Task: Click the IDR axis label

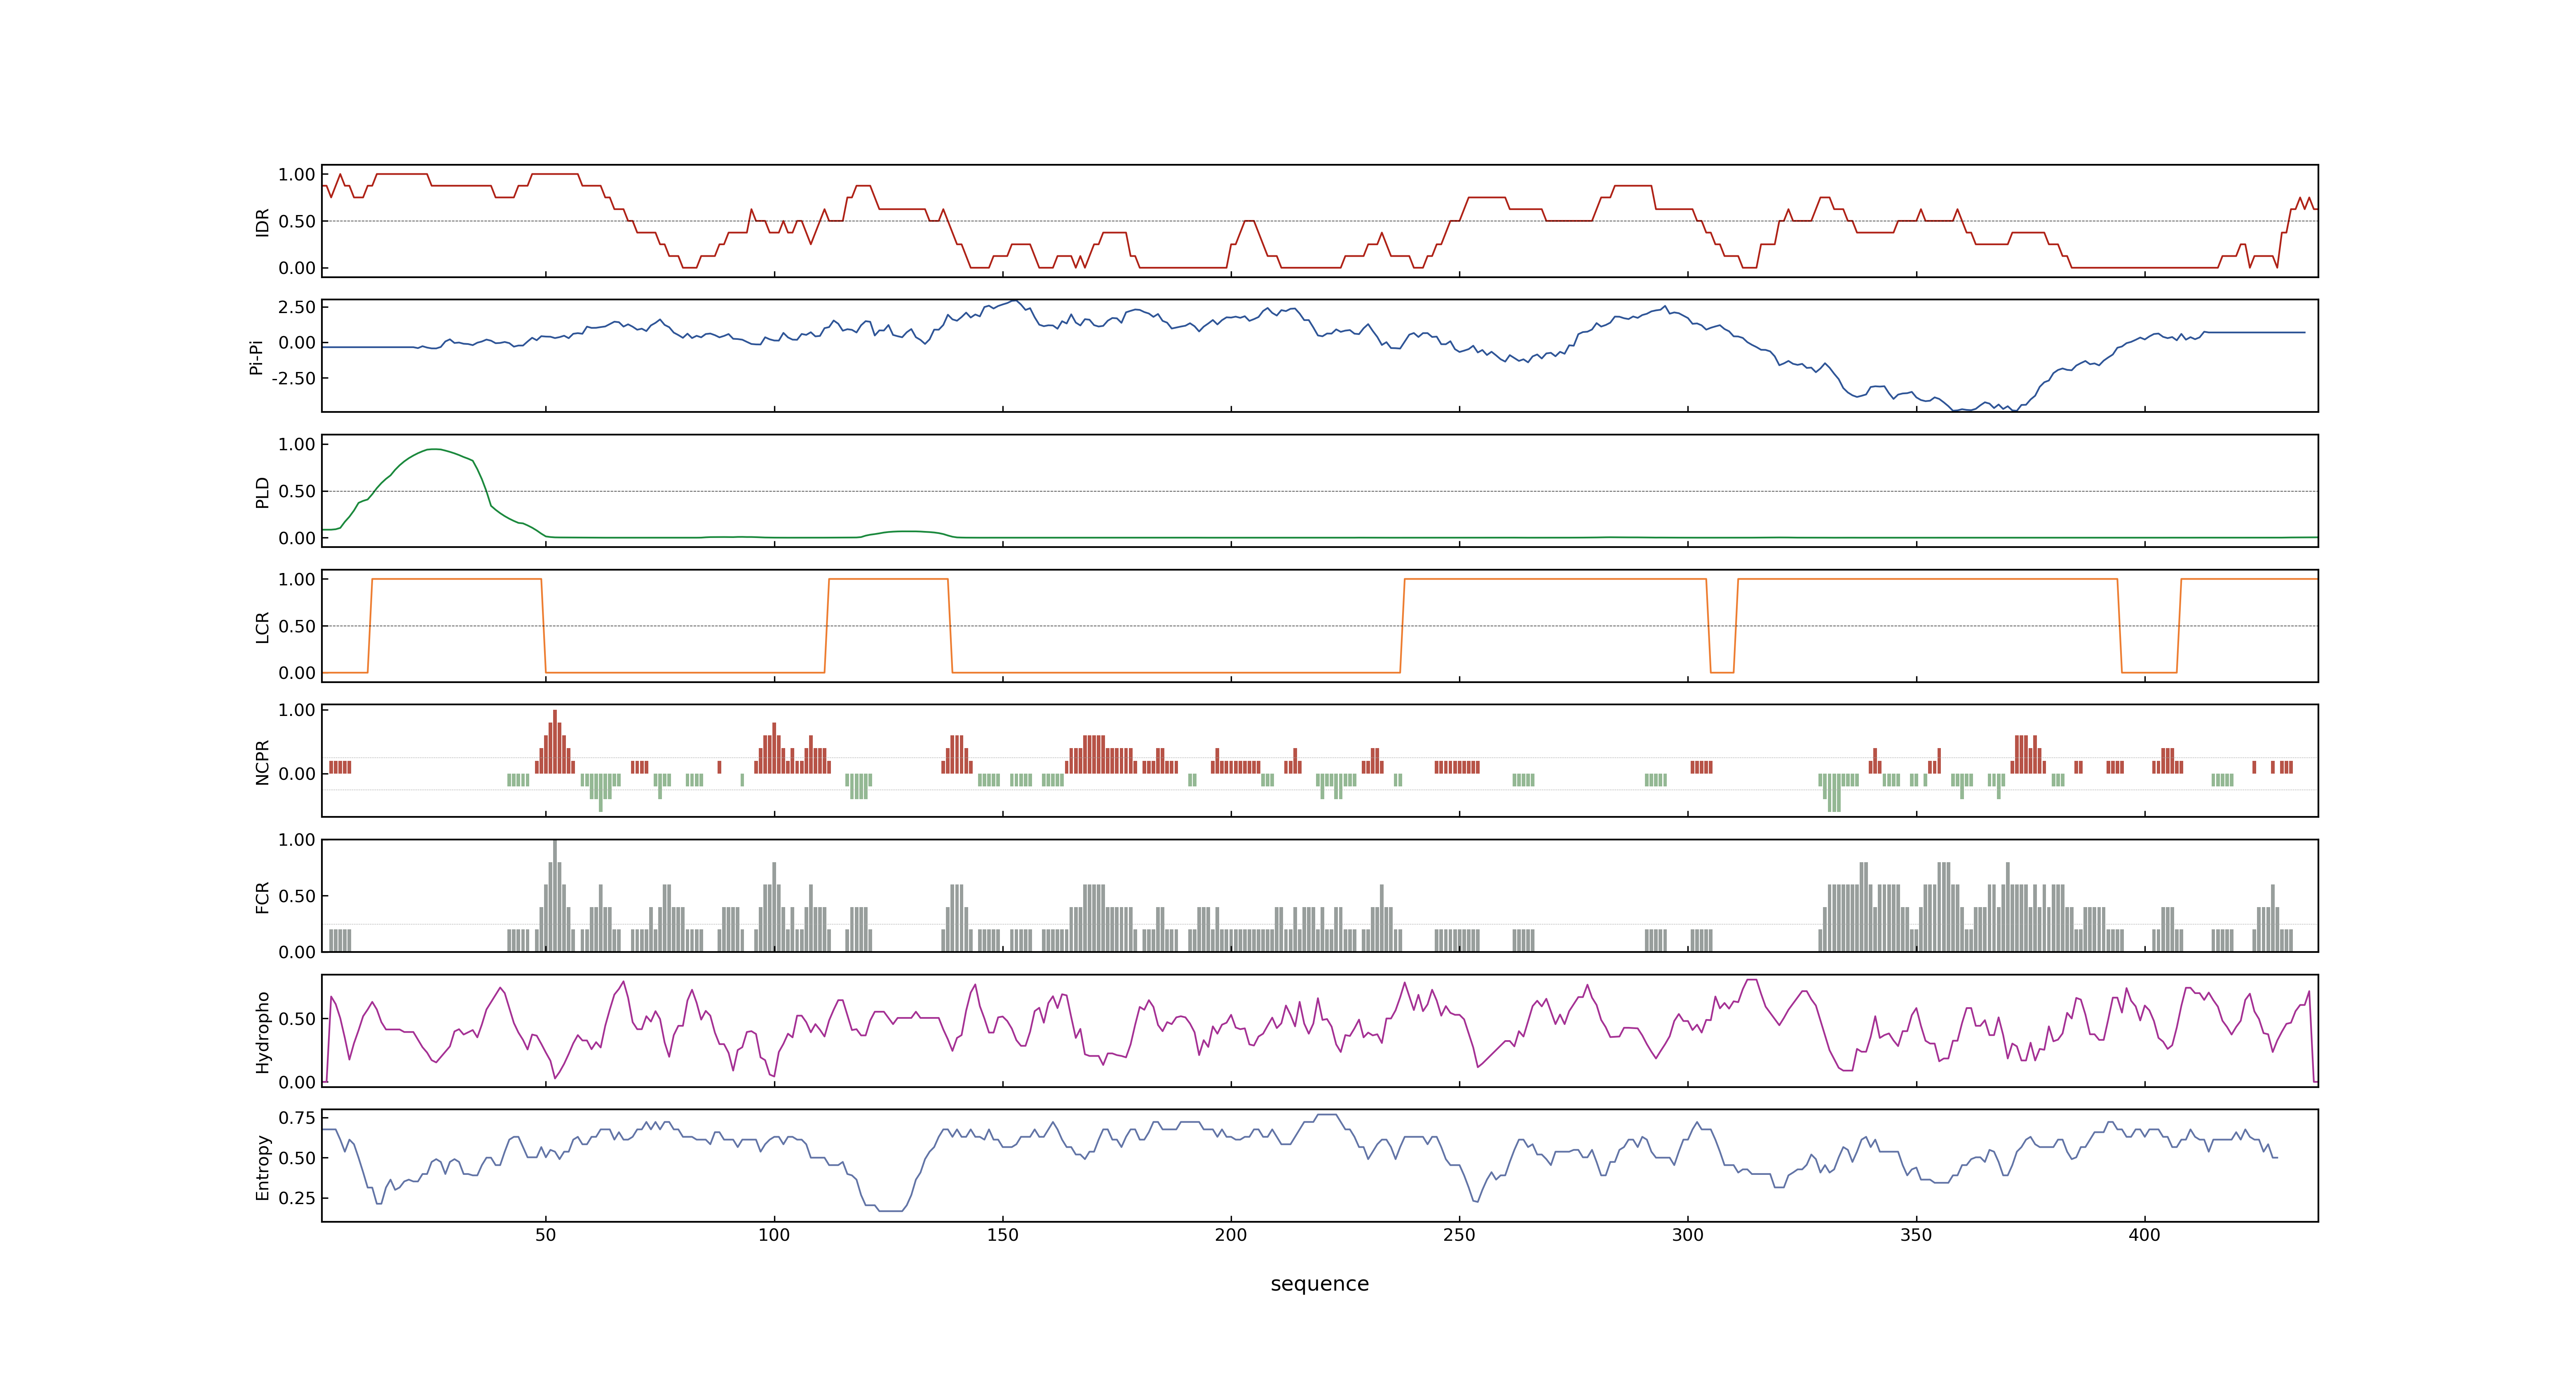Action: tap(262, 222)
